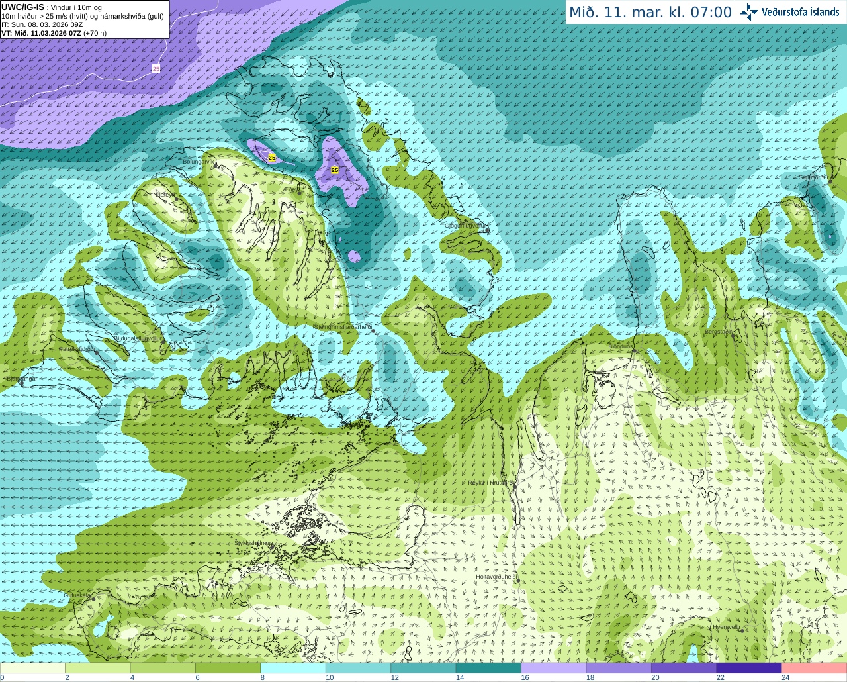Click the legend scale value 8

pyautogui.click(x=263, y=677)
